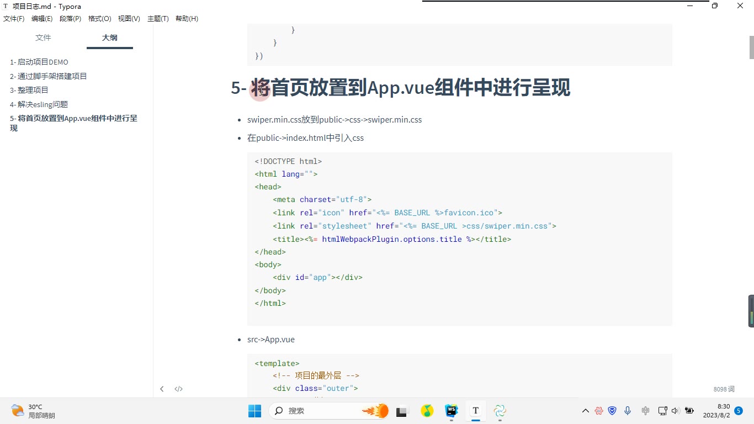Click the meta charset="utf-8" code line
Viewport: 754px width, 424px height.
pyautogui.click(x=322, y=199)
